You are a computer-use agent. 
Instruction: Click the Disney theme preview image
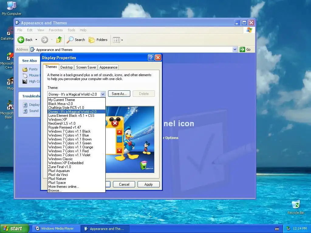tap(130, 140)
